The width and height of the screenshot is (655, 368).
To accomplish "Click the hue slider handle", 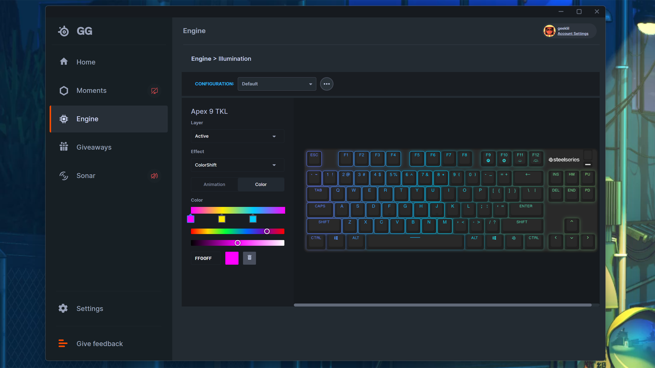I will [267, 231].
